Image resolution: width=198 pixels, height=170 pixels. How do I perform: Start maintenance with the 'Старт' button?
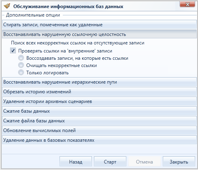[110, 162]
